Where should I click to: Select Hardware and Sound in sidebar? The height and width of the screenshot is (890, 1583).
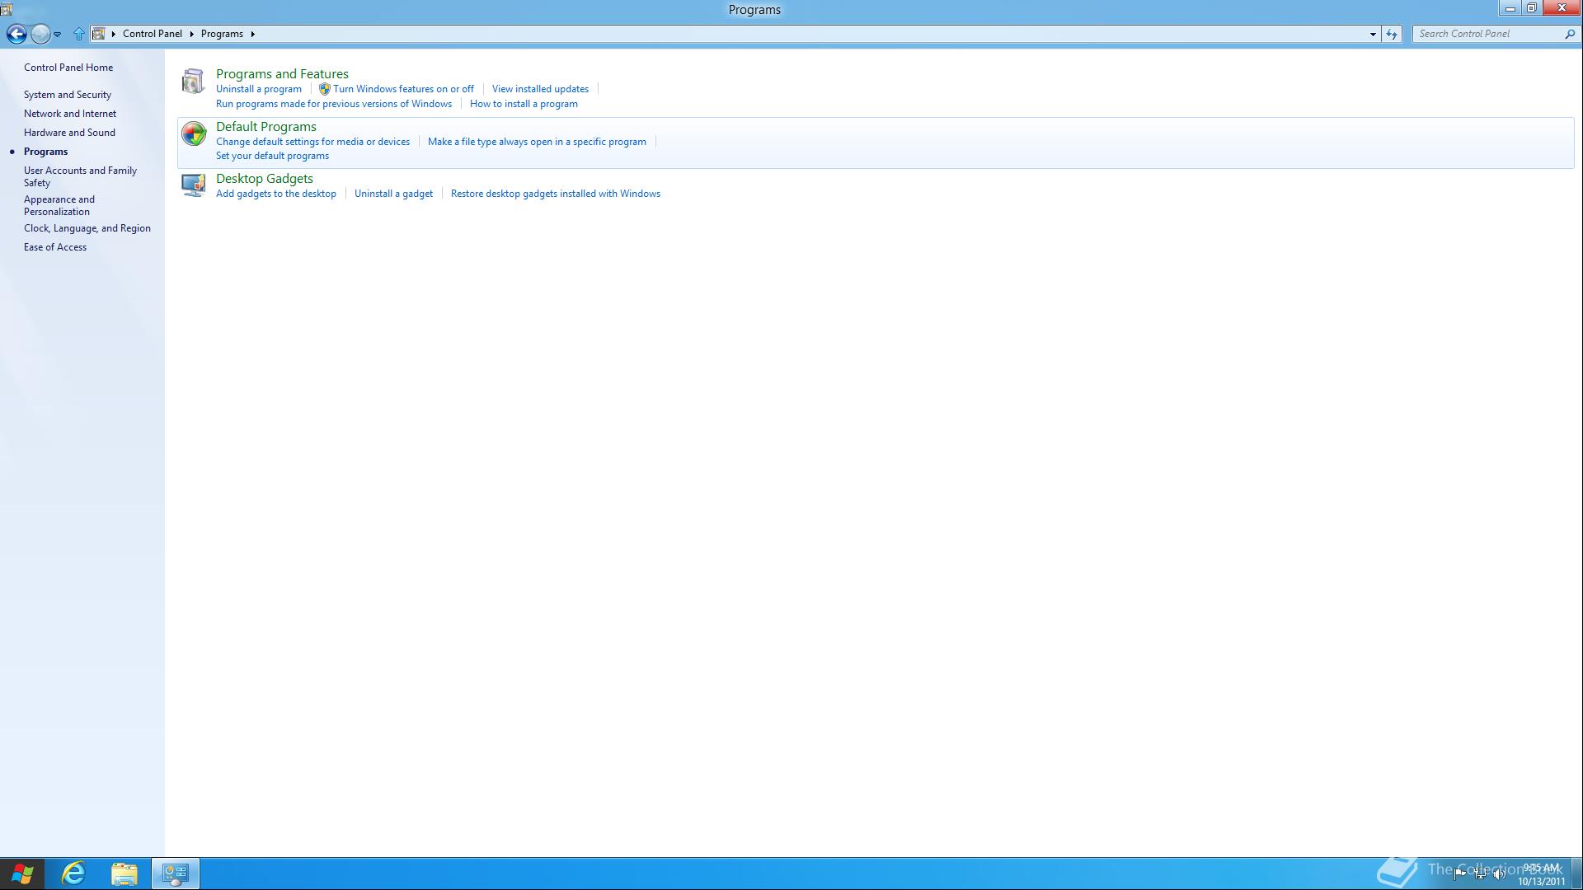pyautogui.click(x=69, y=133)
